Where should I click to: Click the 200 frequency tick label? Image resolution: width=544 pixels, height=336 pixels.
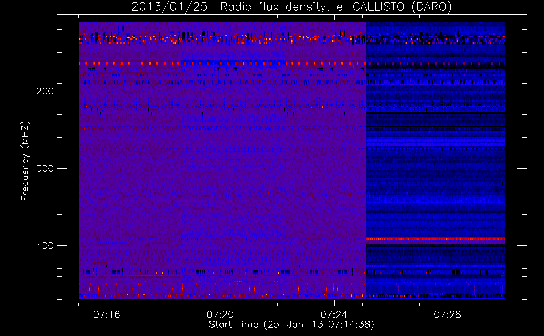45,91
